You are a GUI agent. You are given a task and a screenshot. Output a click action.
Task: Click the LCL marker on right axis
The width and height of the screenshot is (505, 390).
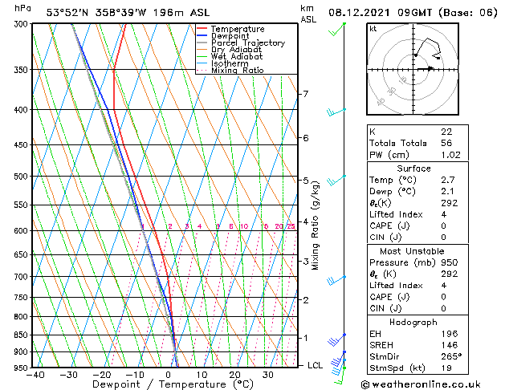(315, 365)
